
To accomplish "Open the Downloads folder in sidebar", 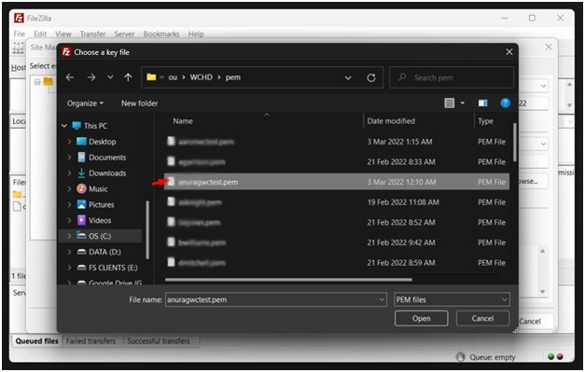I will point(107,173).
